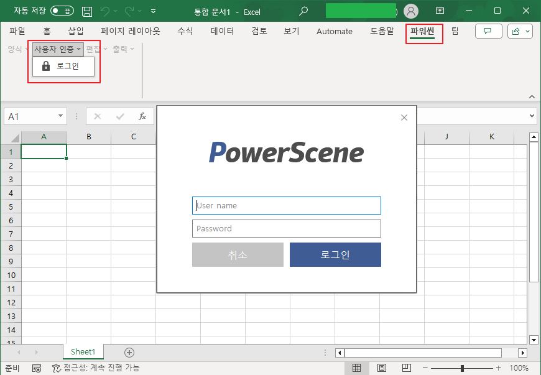The height and width of the screenshot is (375, 541).
Task: Click the Save disk icon
Action: coord(87,11)
